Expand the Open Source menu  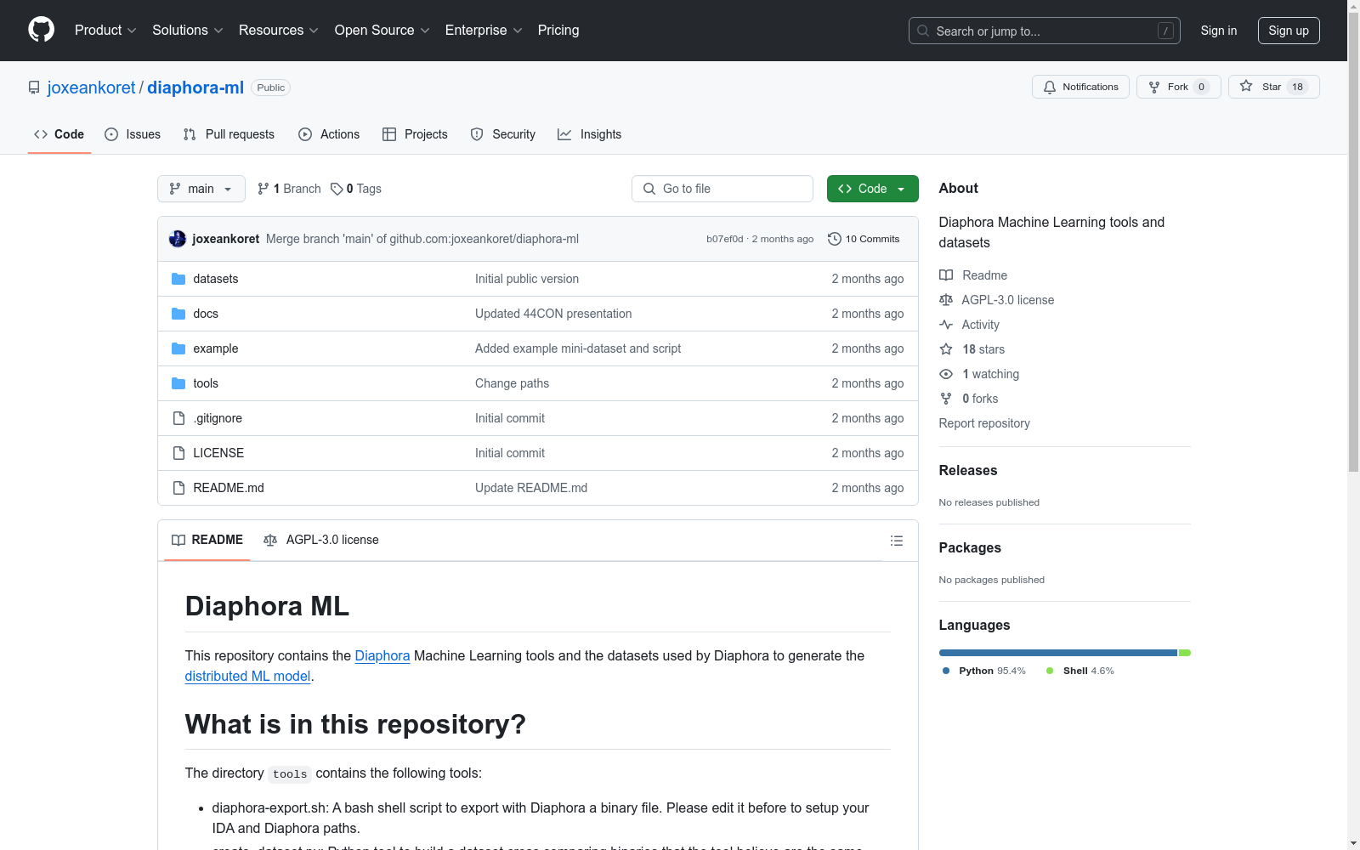382,31
